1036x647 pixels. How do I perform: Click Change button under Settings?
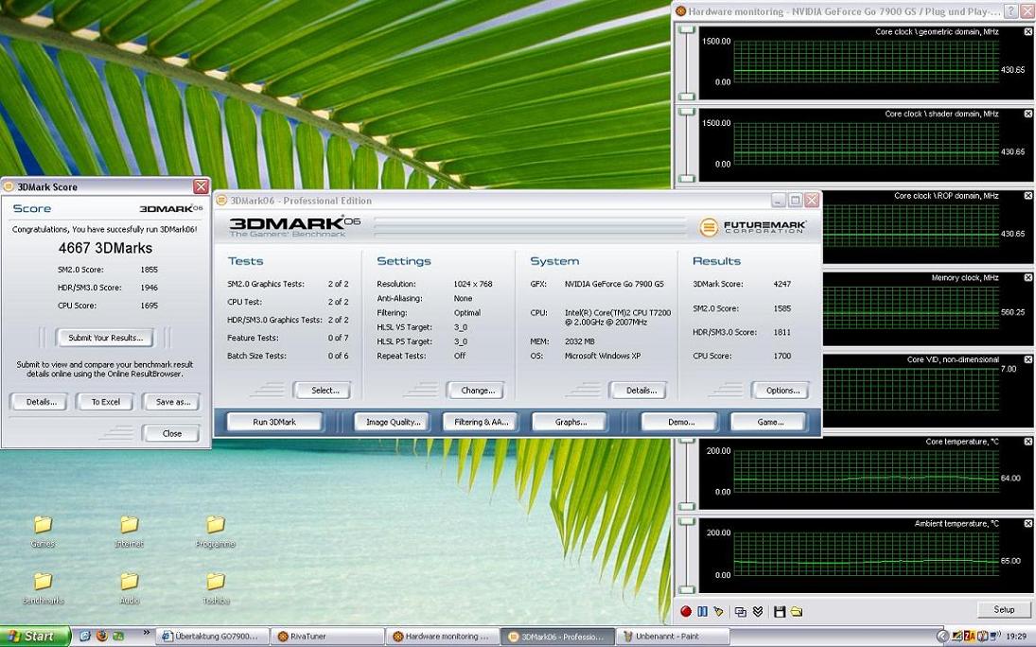[477, 391]
